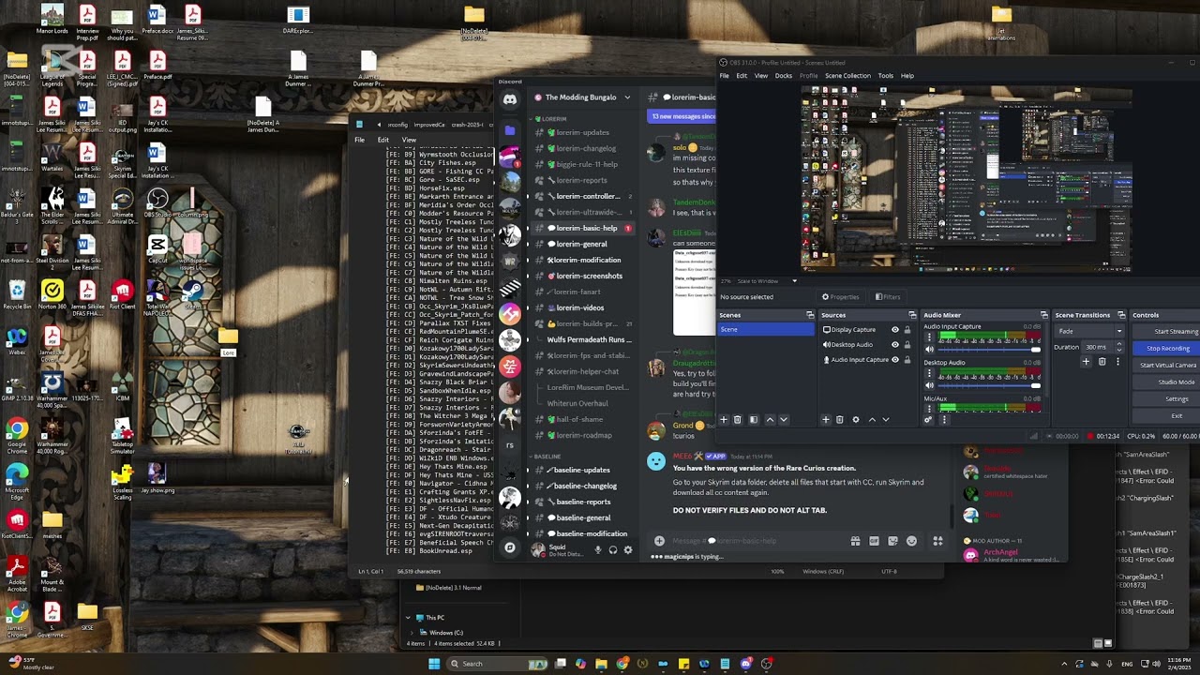Open lorerim-general channel in Discord
This screenshot has width=1200, height=675.
(581, 244)
